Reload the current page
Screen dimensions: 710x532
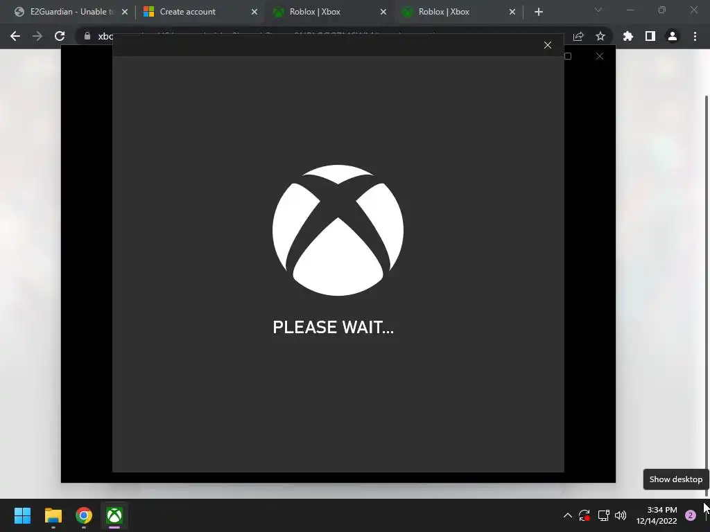[60, 36]
